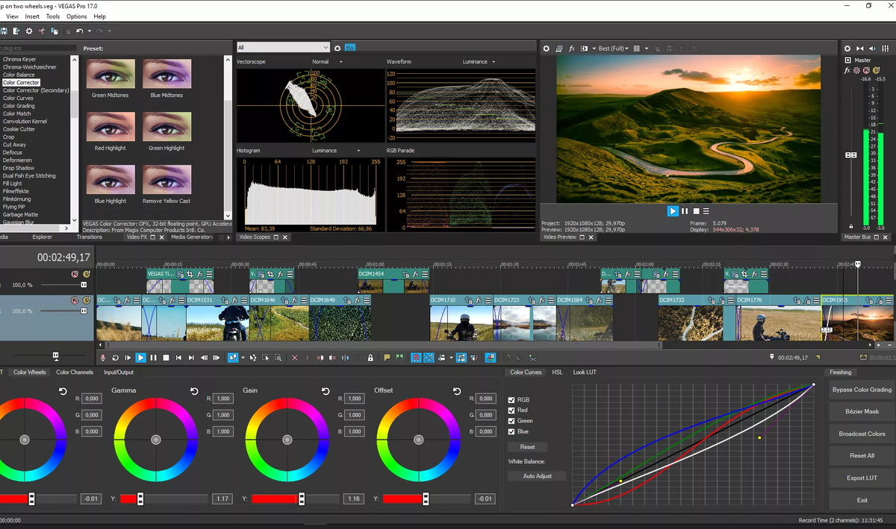The image size is (896, 529).
Task: Open Split Screen View dropdown arrow
Action: tap(594, 48)
